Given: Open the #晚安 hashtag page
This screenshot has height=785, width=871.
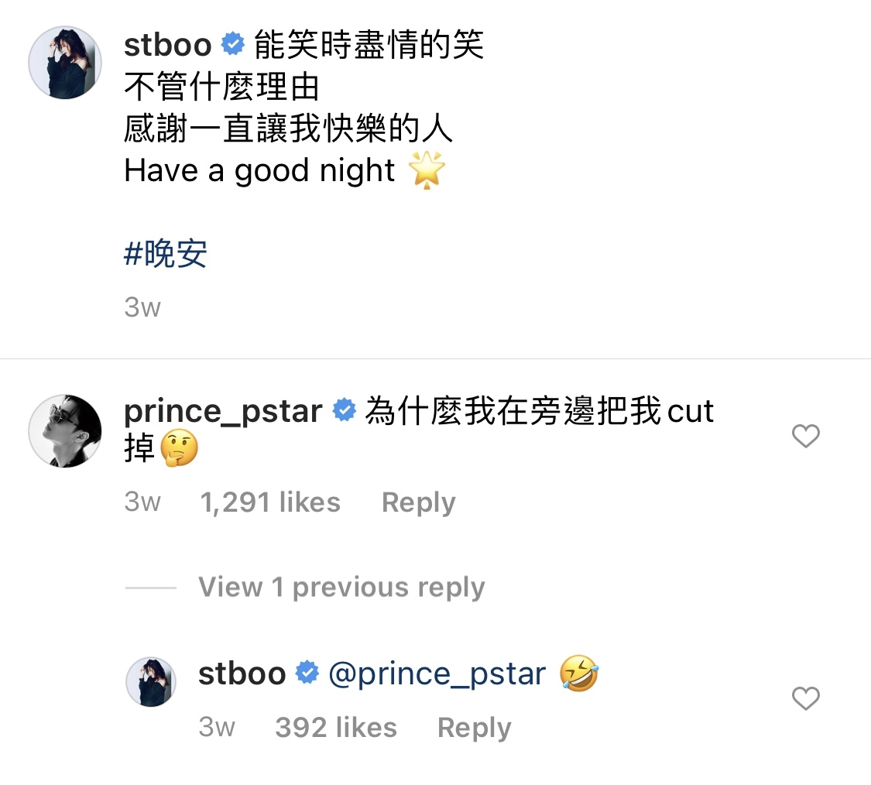Looking at the screenshot, I should click(x=164, y=252).
